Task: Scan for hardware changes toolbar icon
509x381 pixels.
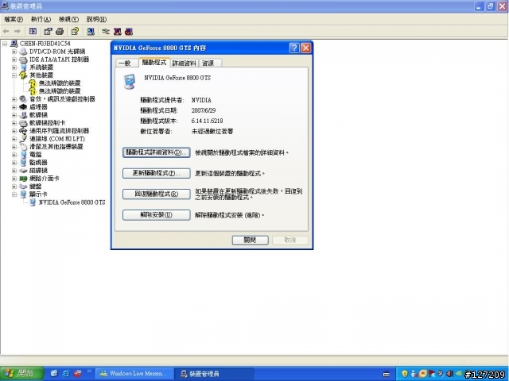Action: coord(91,32)
